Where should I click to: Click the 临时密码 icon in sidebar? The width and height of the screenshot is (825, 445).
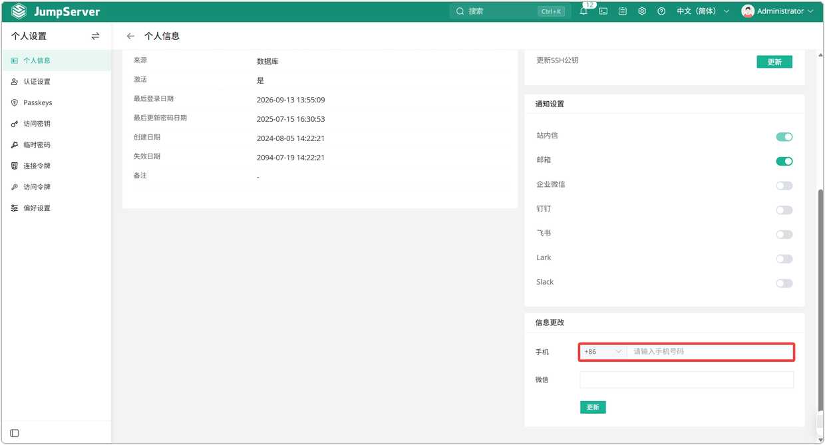click(x=15, y=145)
